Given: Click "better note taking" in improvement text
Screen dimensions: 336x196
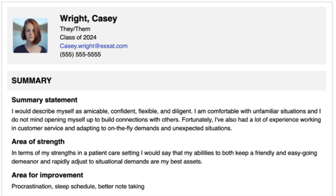Looking at the screenshot, I should tap(121, 186).
